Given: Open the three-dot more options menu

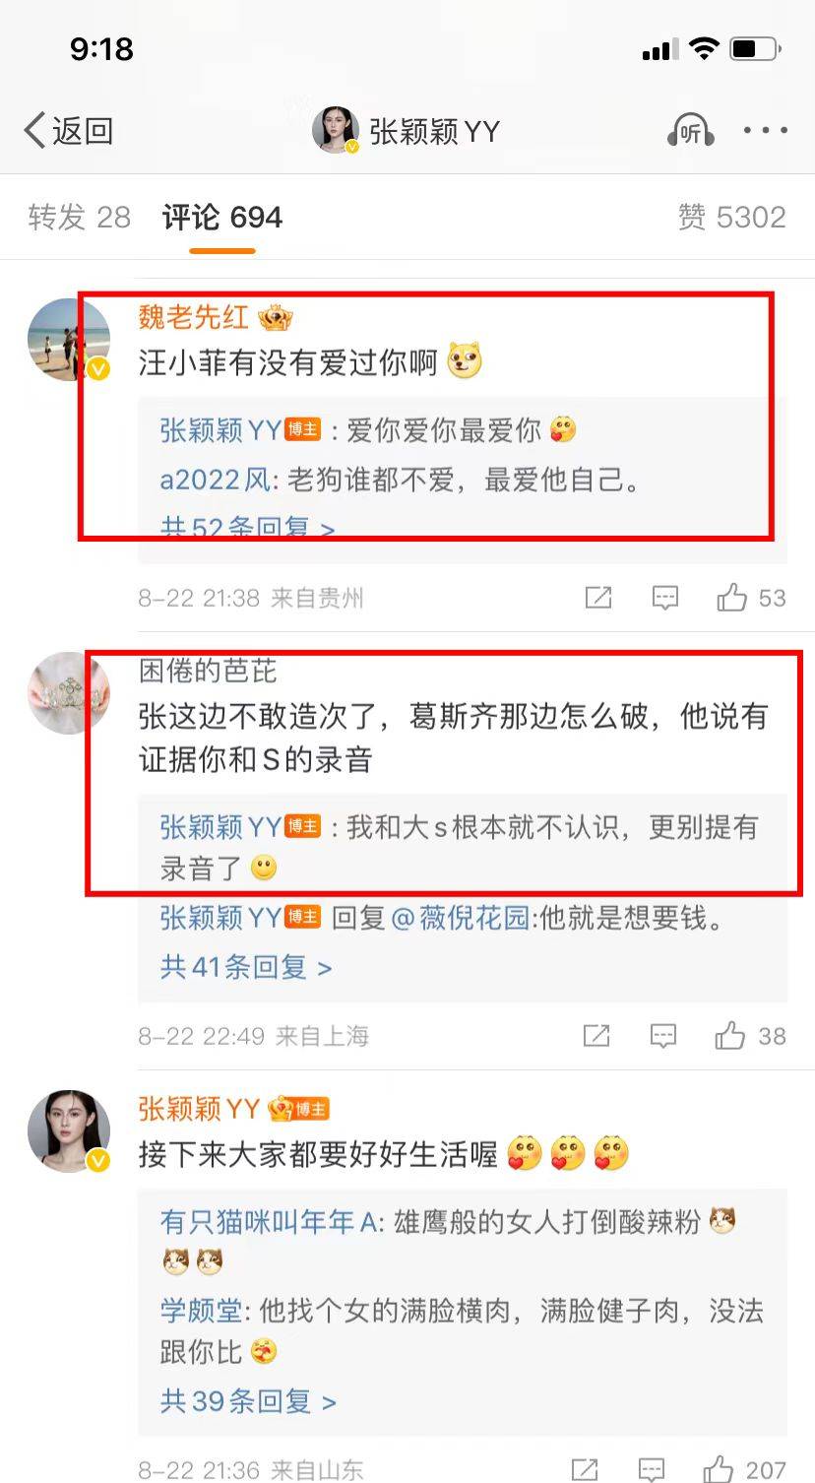Looking at the screenshot, I should coord(765,131).
